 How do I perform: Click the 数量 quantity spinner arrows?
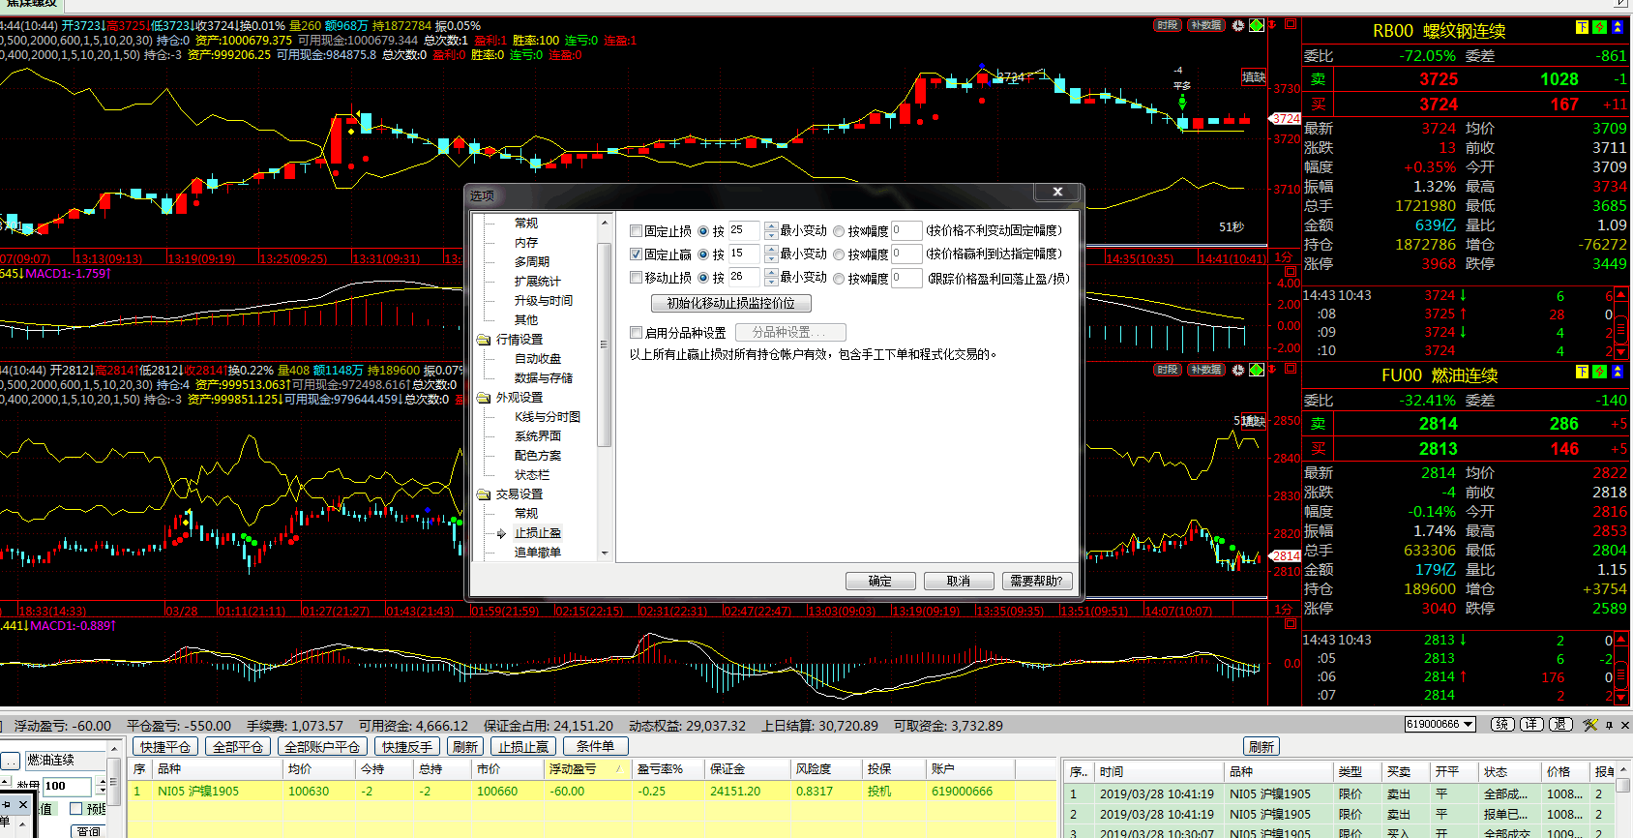click(100, 786)
